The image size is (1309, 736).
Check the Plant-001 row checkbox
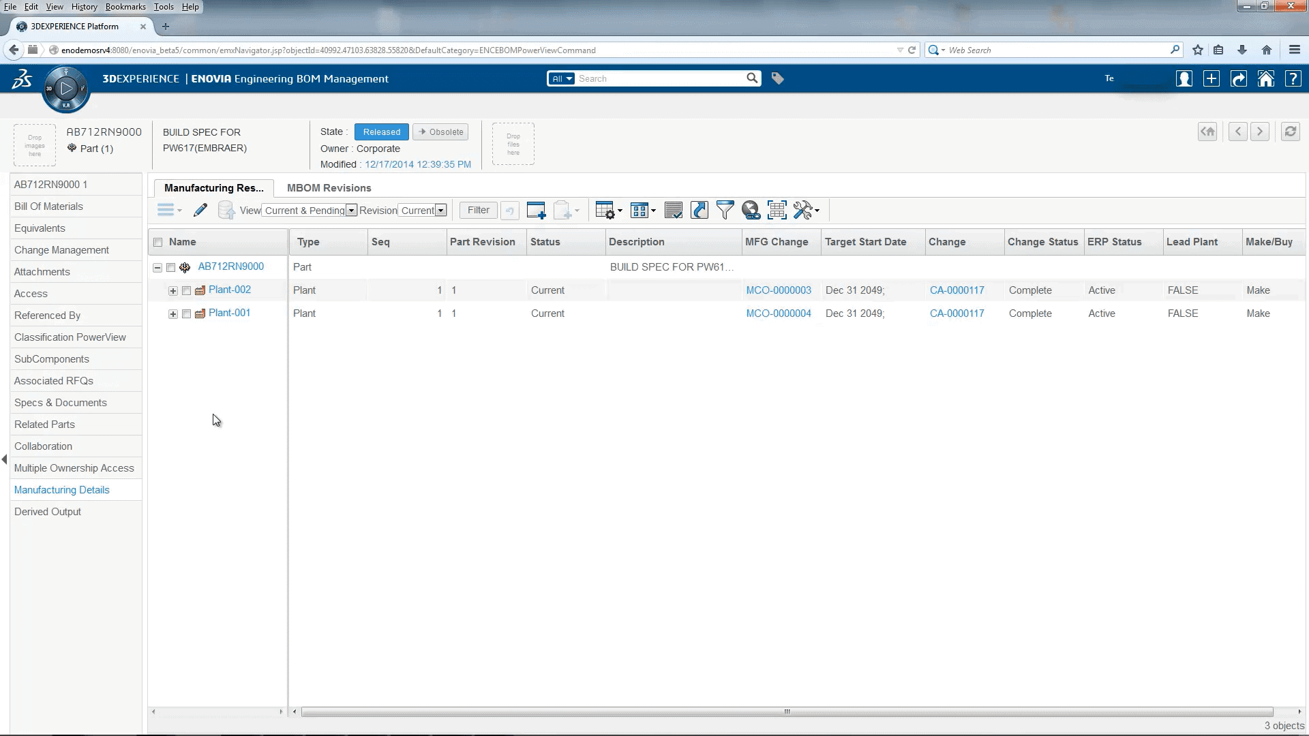tap(187, 314)
